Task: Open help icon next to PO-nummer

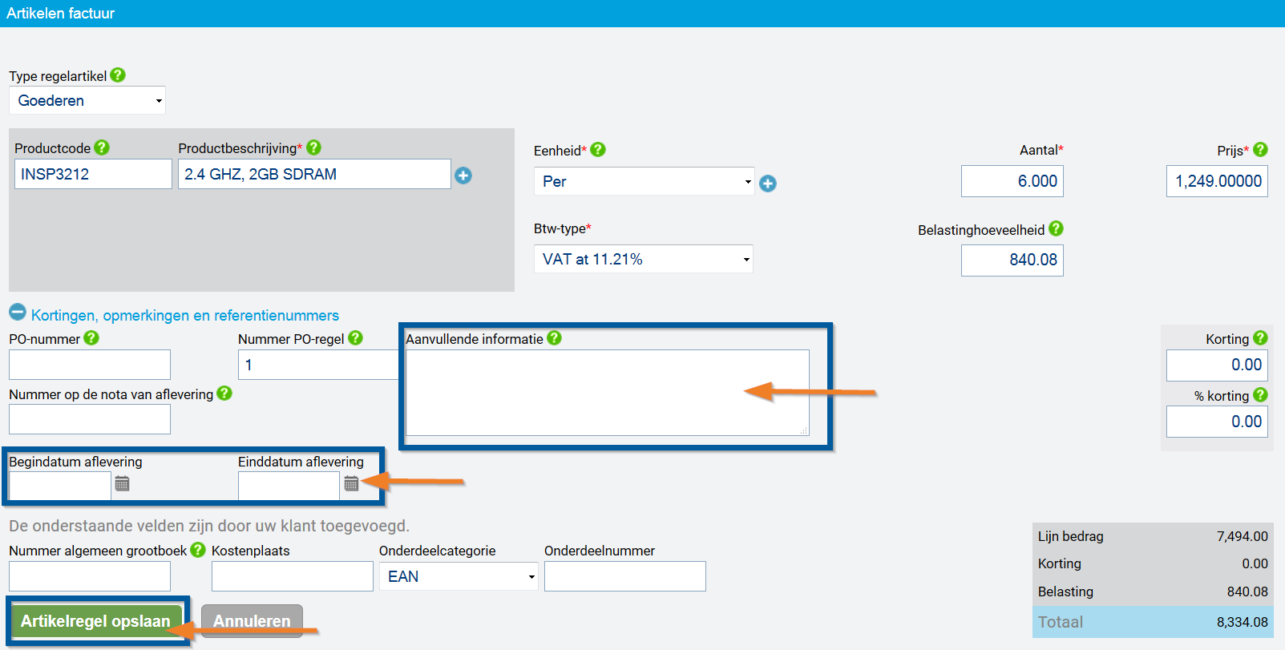Action: pyautogui.click(x=91, y=338)
